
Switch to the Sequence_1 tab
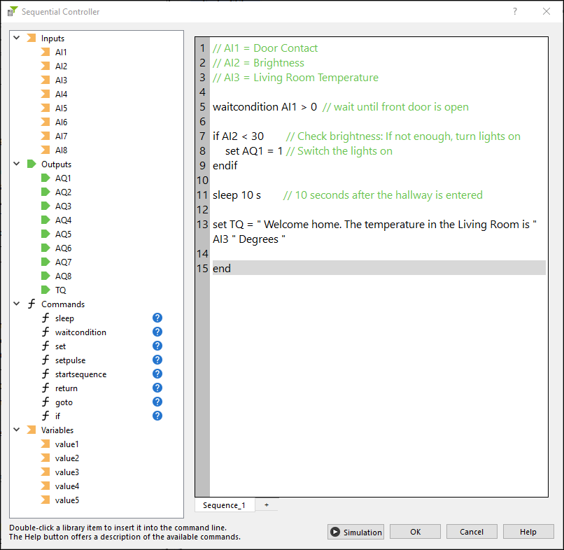[224, 505]
